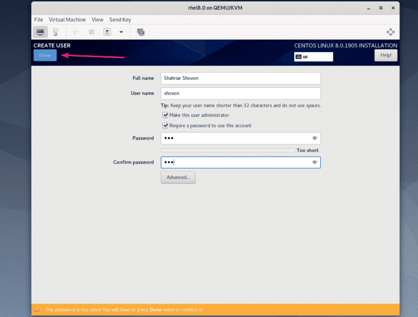Open the graphical console view

40,31
